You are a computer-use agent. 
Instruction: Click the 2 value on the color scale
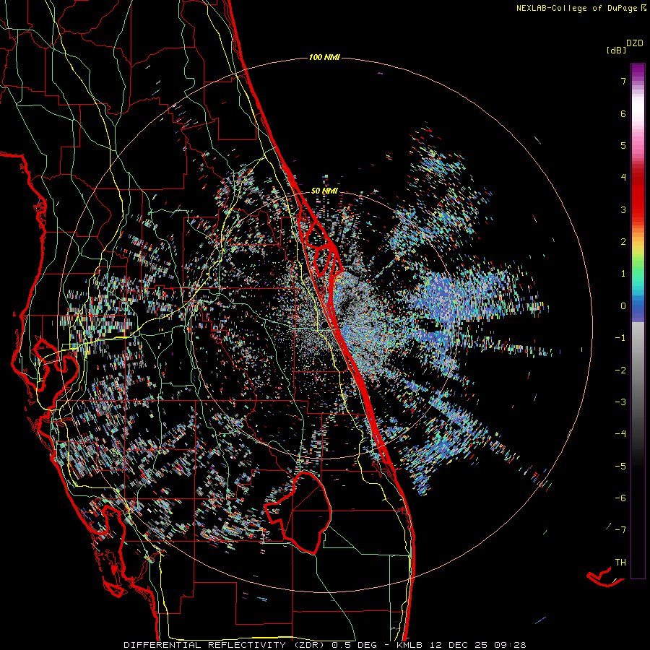(623, 242)
